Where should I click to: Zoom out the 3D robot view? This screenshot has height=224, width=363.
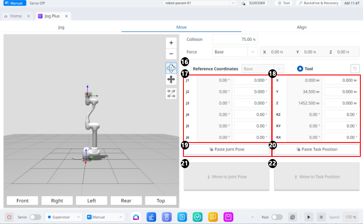tap(171, 55)
